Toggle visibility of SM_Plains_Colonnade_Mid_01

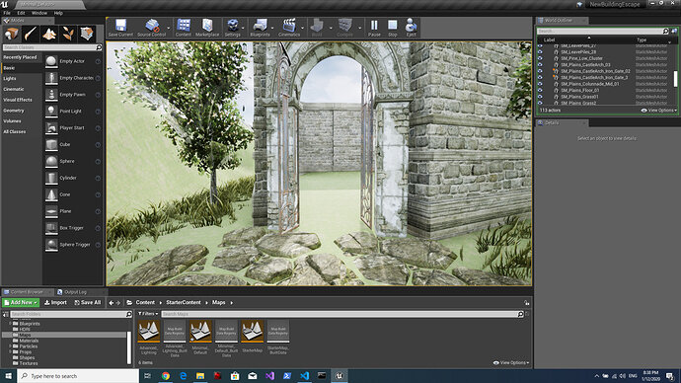[x=540, y=84]
